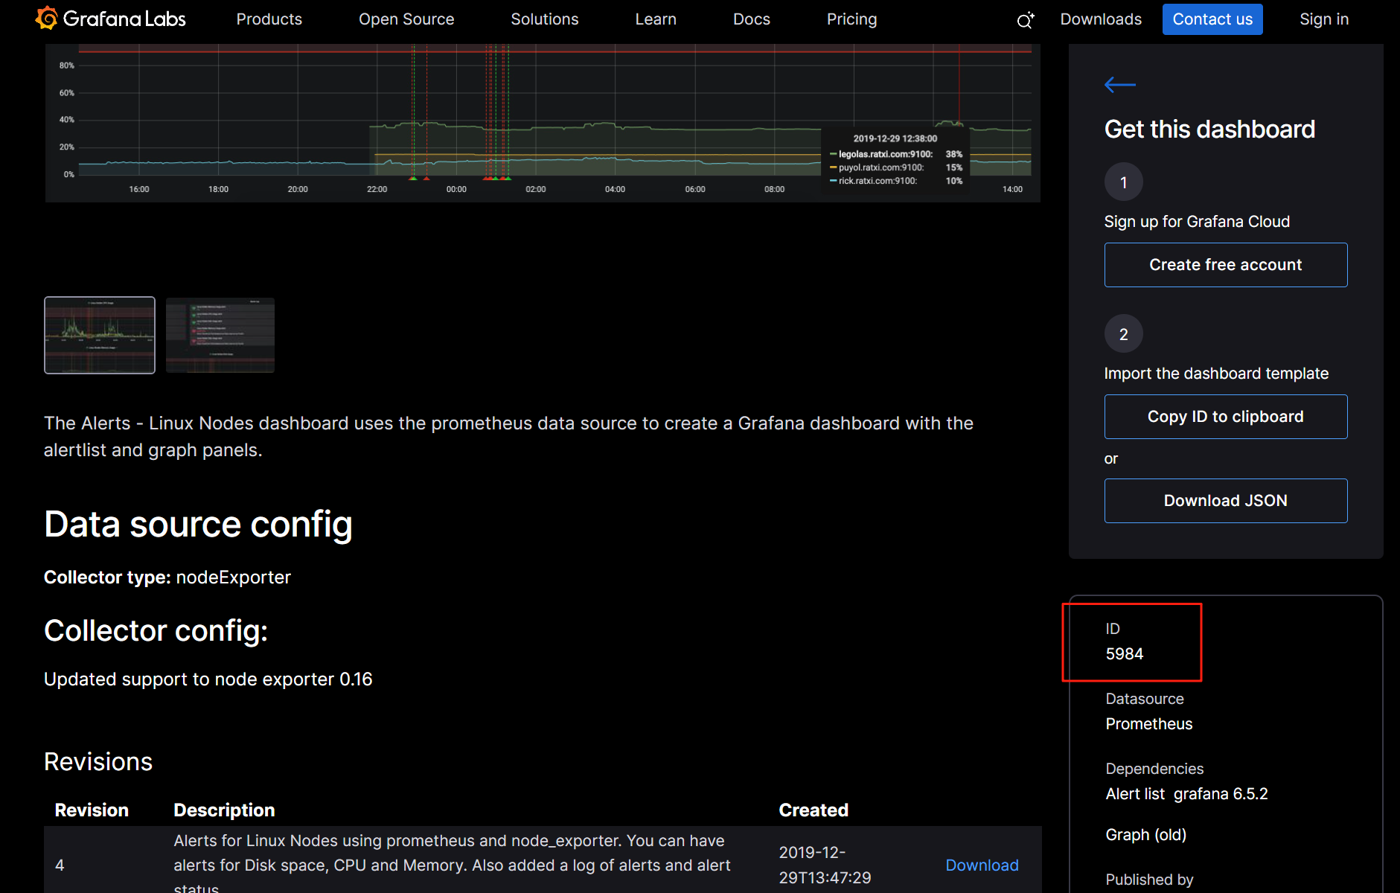Click the Grafana Labs logo
1400x893 pixels.
[111, 19]
